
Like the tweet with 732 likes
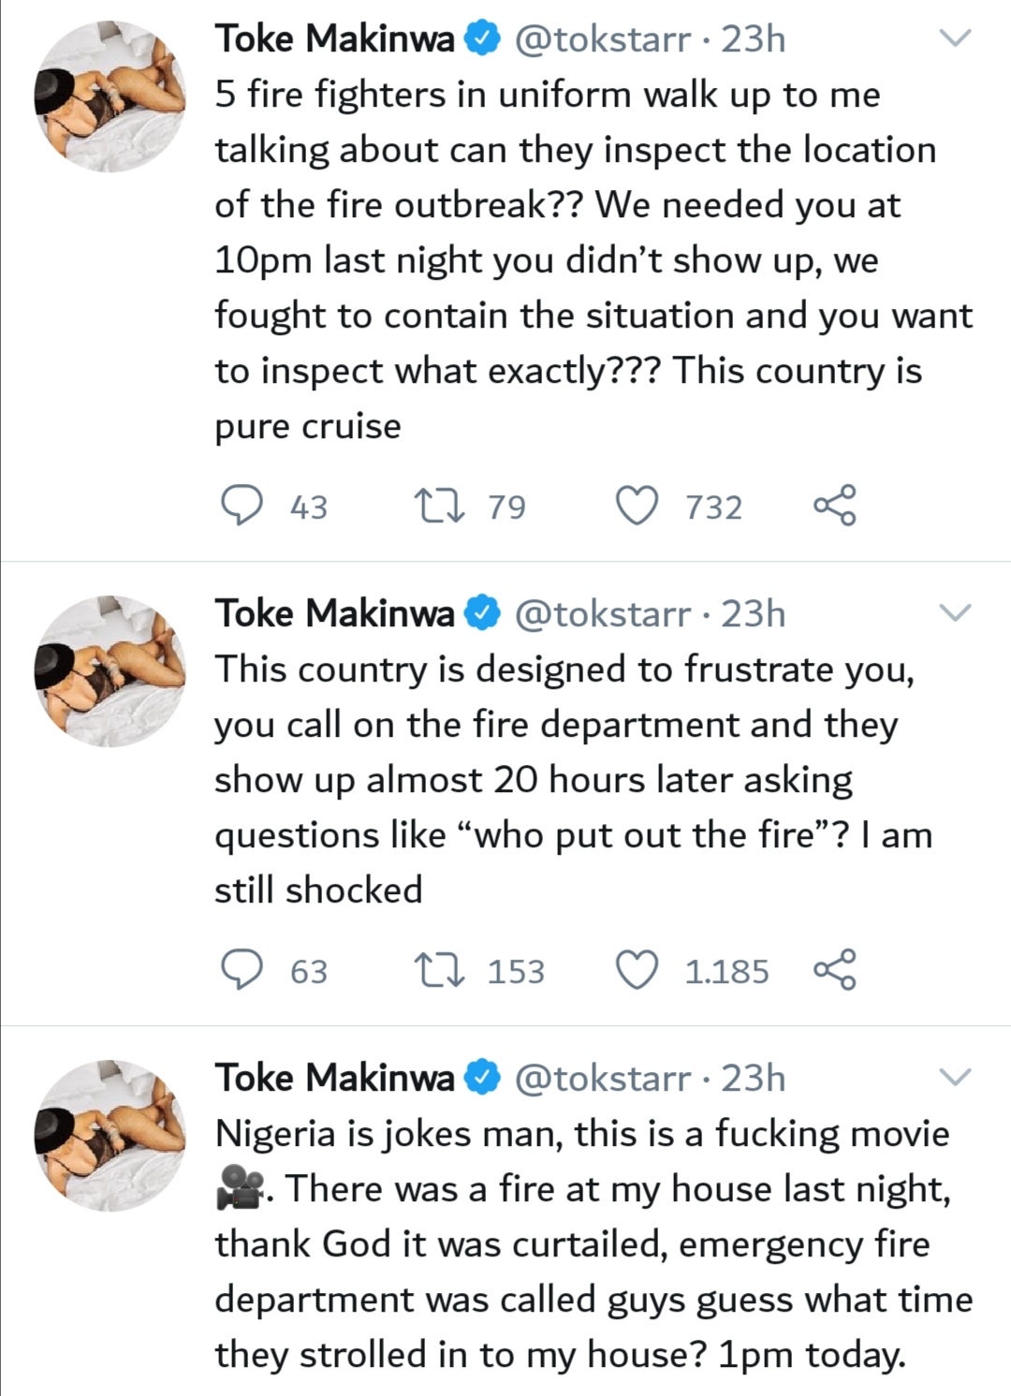coord(637,506)
